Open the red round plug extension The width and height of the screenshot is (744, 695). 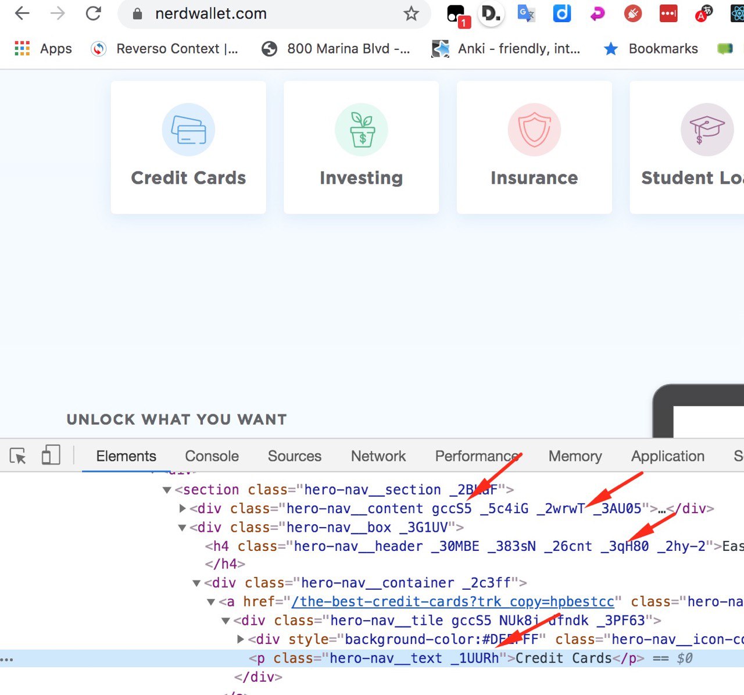pos(633,13)
